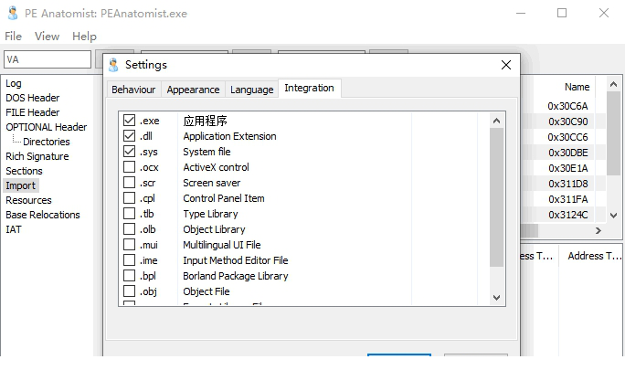Select Directories under OPTIONAL Header

[47, 142]
